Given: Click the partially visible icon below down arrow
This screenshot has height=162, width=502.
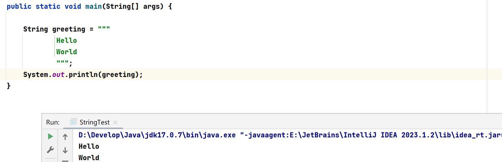Looking at the screenshot, I should 65,160.
